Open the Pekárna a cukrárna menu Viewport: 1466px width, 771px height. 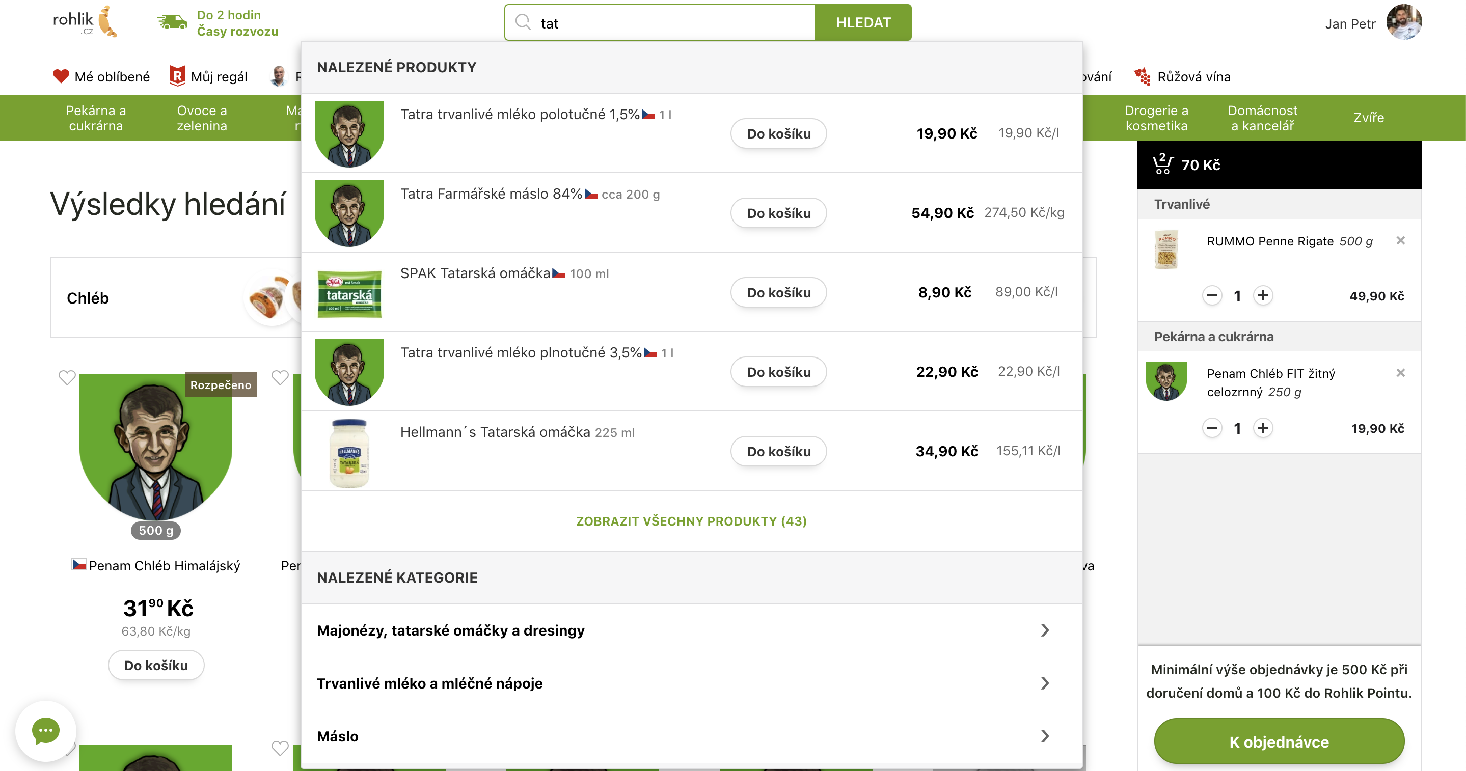click(x=96, y=118)
